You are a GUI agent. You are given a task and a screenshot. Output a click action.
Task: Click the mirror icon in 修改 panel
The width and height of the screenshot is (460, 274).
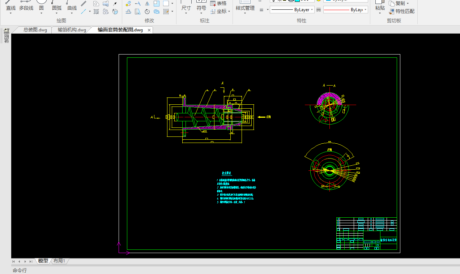(x=147, y=4)
